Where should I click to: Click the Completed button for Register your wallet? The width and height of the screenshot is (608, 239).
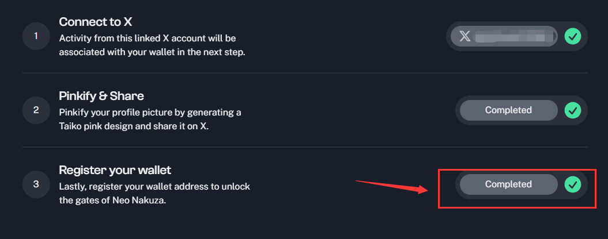click(x=508, y=184)
